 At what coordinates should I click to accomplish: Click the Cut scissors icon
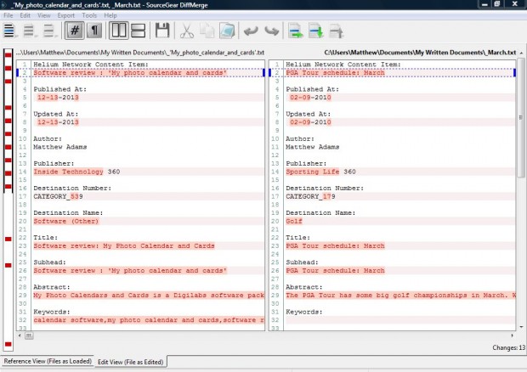coord(187,31)
